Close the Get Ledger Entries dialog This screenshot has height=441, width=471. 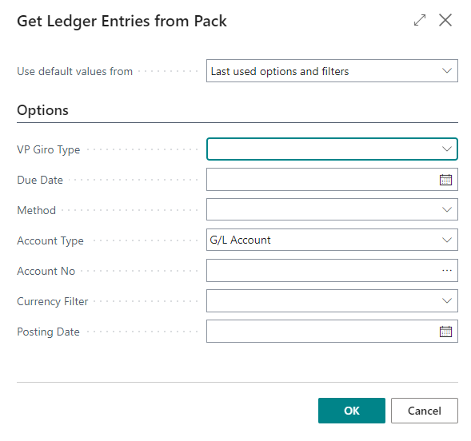pyautogui.click(x=445, y=21)
